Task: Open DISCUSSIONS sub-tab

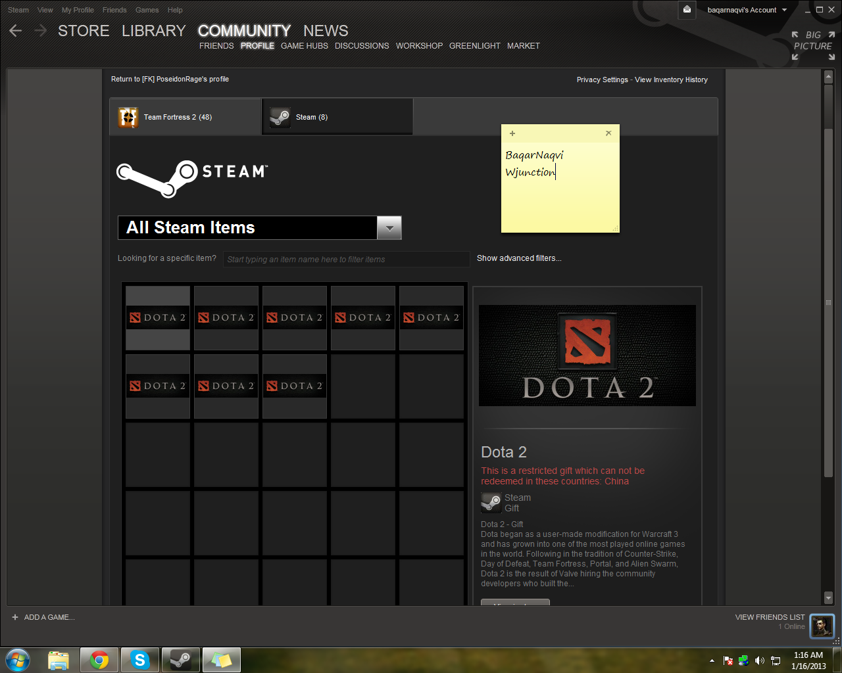Action: pos(362,46)
